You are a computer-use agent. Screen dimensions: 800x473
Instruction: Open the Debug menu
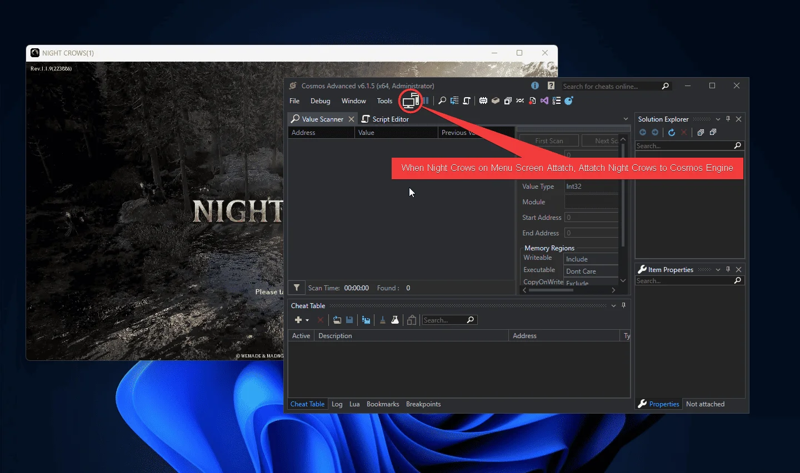pos(321,101)
